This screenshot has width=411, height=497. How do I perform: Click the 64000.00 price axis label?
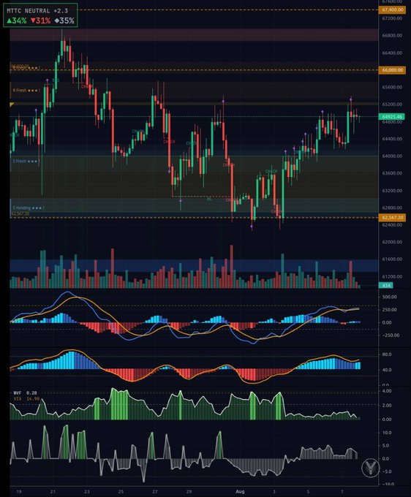pos(392,156)
